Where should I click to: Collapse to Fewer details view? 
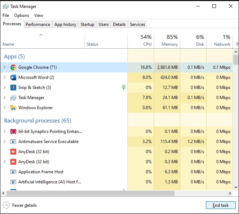20,205
